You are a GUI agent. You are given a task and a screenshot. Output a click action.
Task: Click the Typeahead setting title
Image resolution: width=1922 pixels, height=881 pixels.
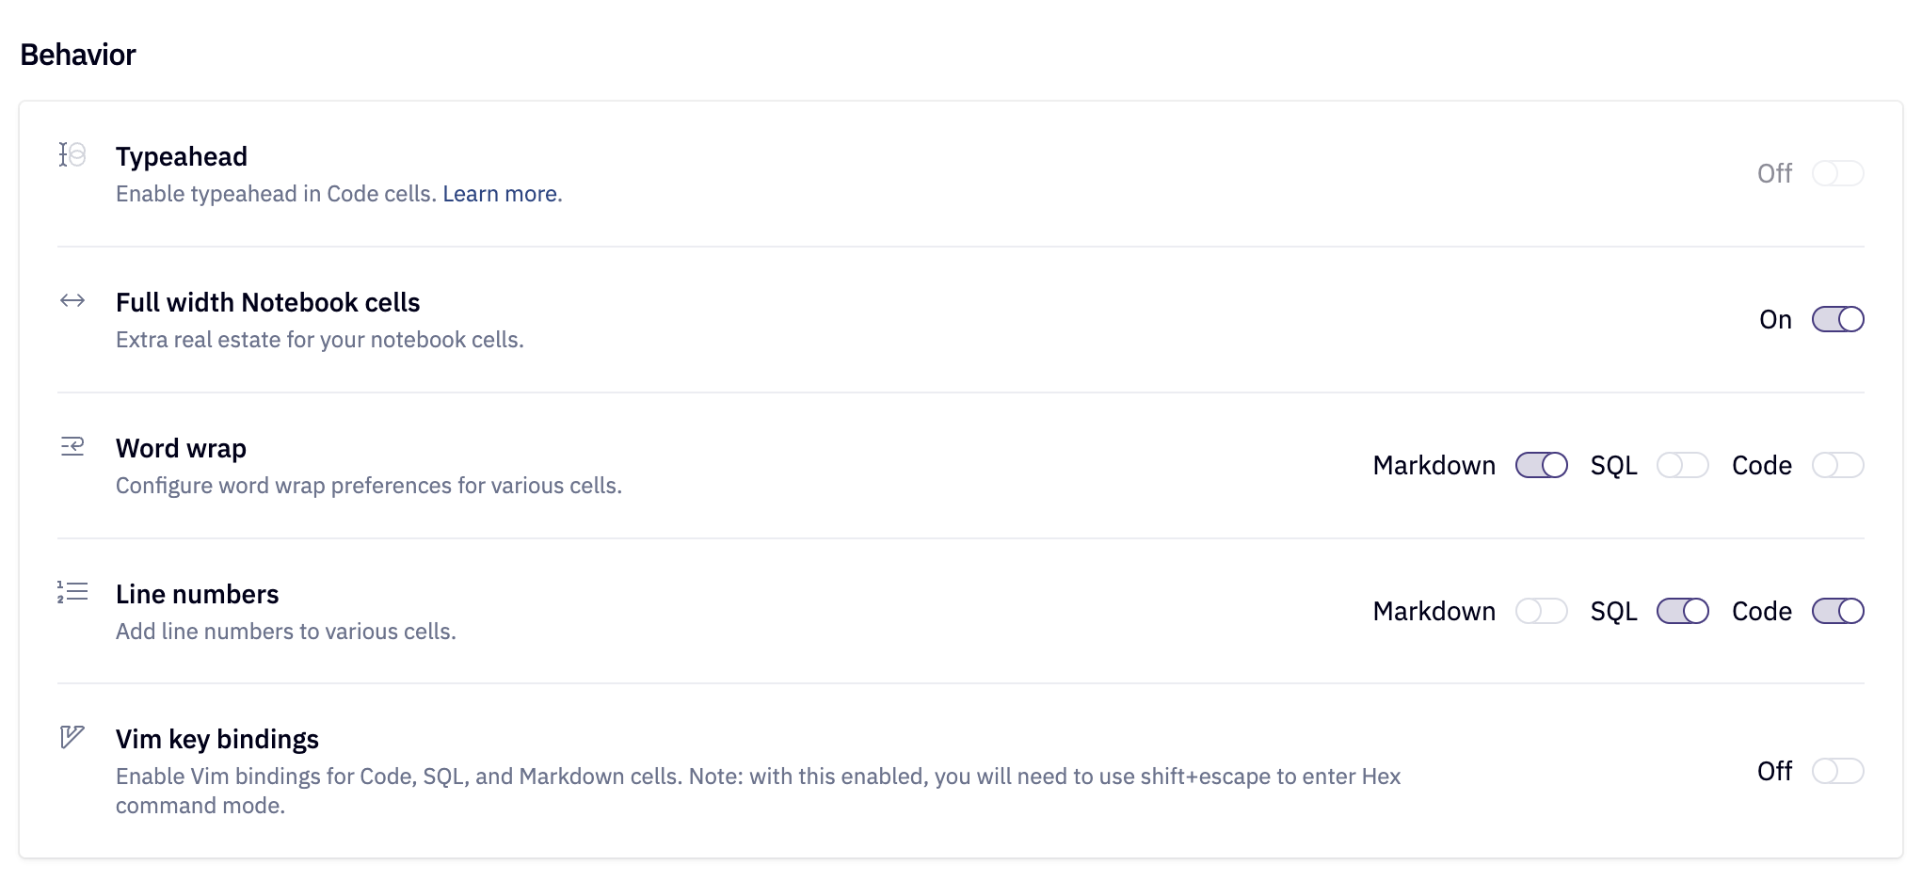(182, 156)
